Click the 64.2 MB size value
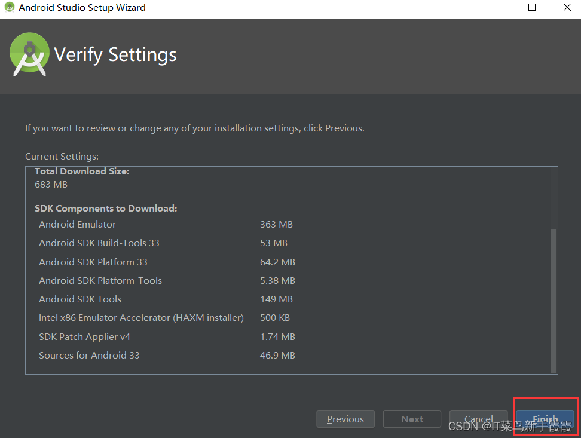This screenshot has width=581, height=438. (x=277, y=262)
